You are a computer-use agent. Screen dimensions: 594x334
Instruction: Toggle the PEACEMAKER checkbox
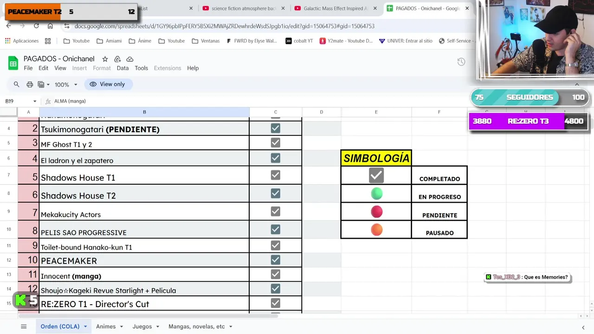pyautogui.click(x=276, y=260)
